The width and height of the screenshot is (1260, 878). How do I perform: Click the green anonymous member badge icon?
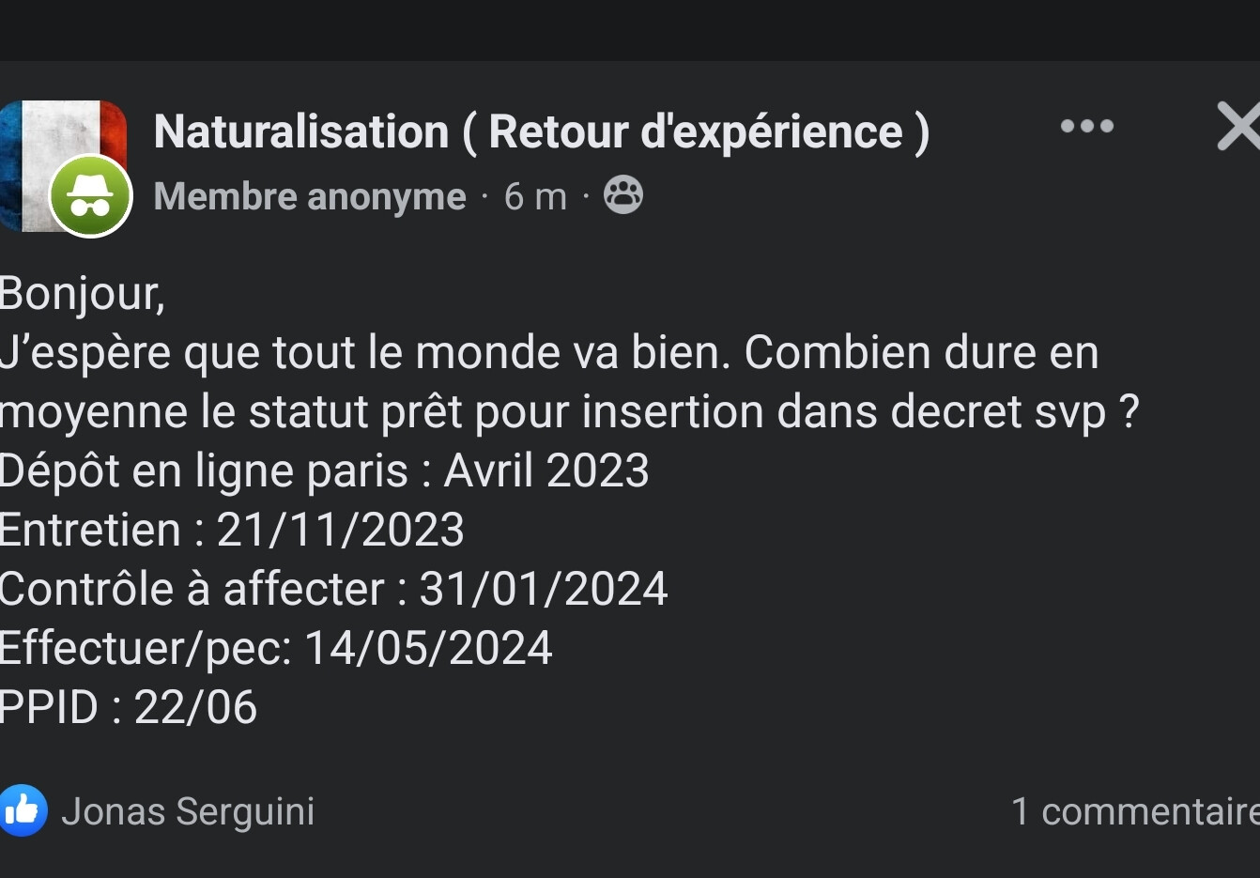[x=90, y=196]
